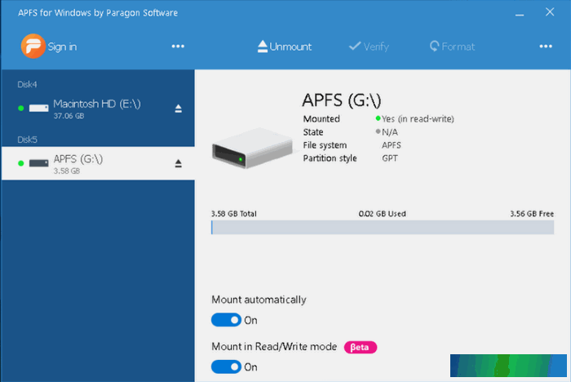Close the APFS for Windows window
The height and width of the screenshot is (382, 571).
coord(550,12)
